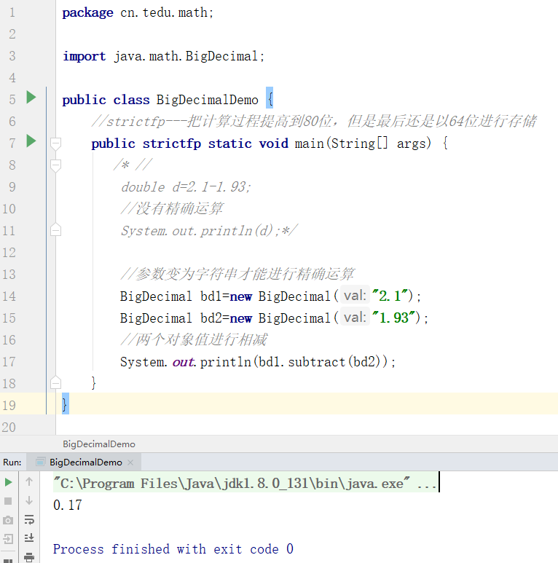Click the commented 'double d=2.1-1.93;' line

point(186,187)
